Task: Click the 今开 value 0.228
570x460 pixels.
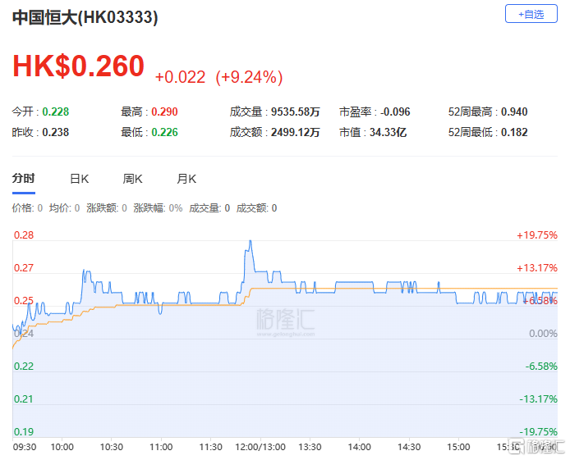Action: click(56, 112)
